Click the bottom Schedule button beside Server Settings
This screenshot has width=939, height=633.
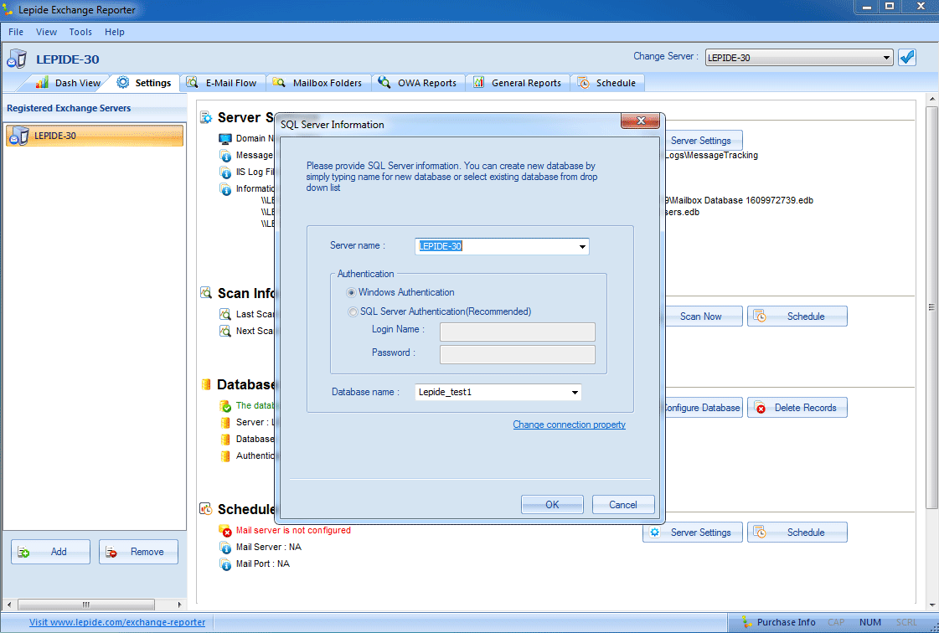pyautogui.click(x=797, y=533)
